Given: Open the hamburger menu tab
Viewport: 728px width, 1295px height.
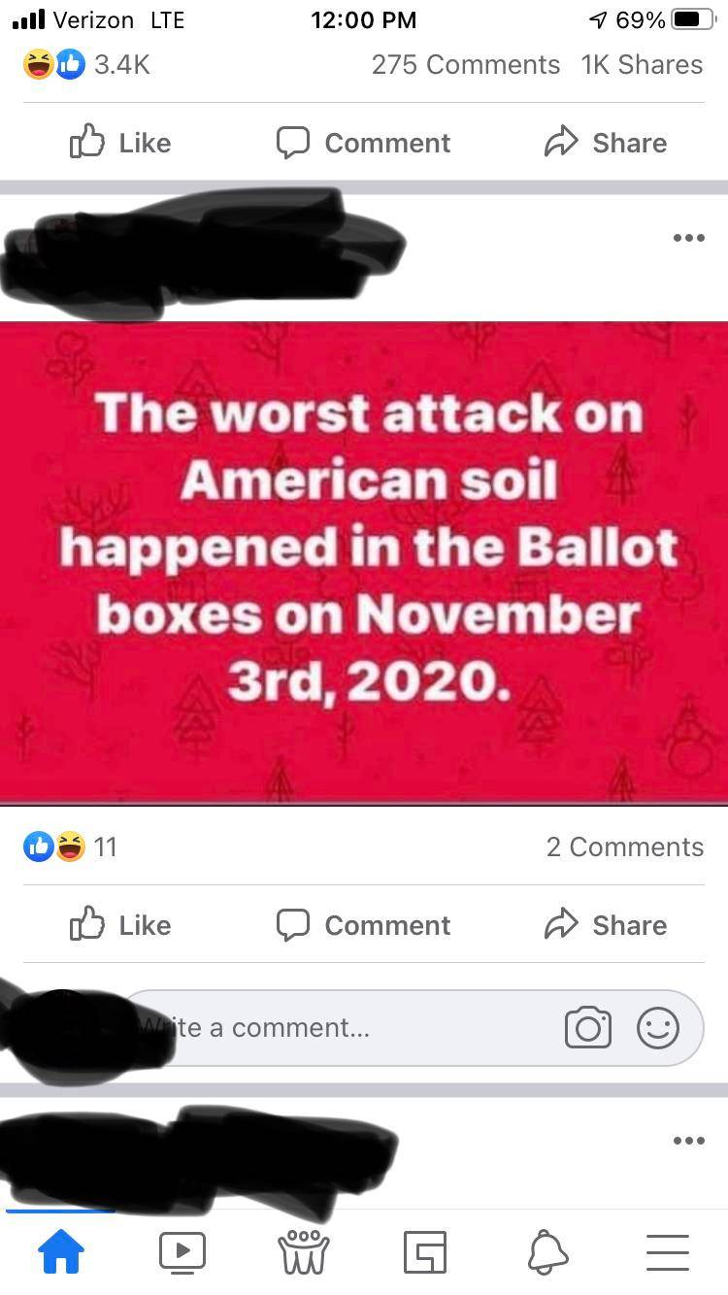Looking at the screenshot, I should point(668,1252).
